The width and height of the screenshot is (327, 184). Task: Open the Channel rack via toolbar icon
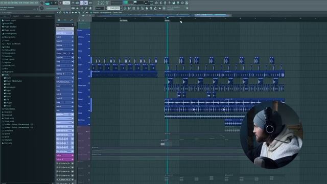[133, 8]
